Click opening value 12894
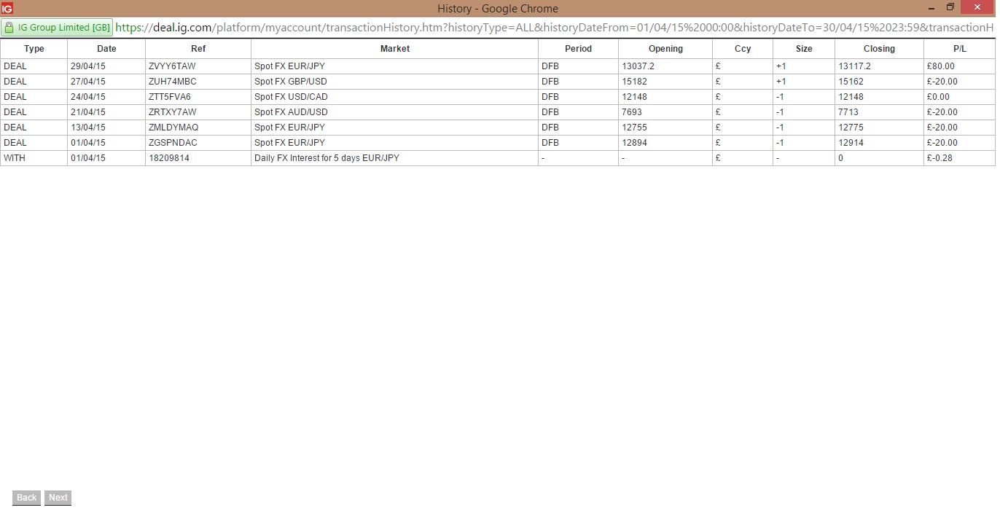The width and height of the screenshot is (1000, 513). point(635,143)
